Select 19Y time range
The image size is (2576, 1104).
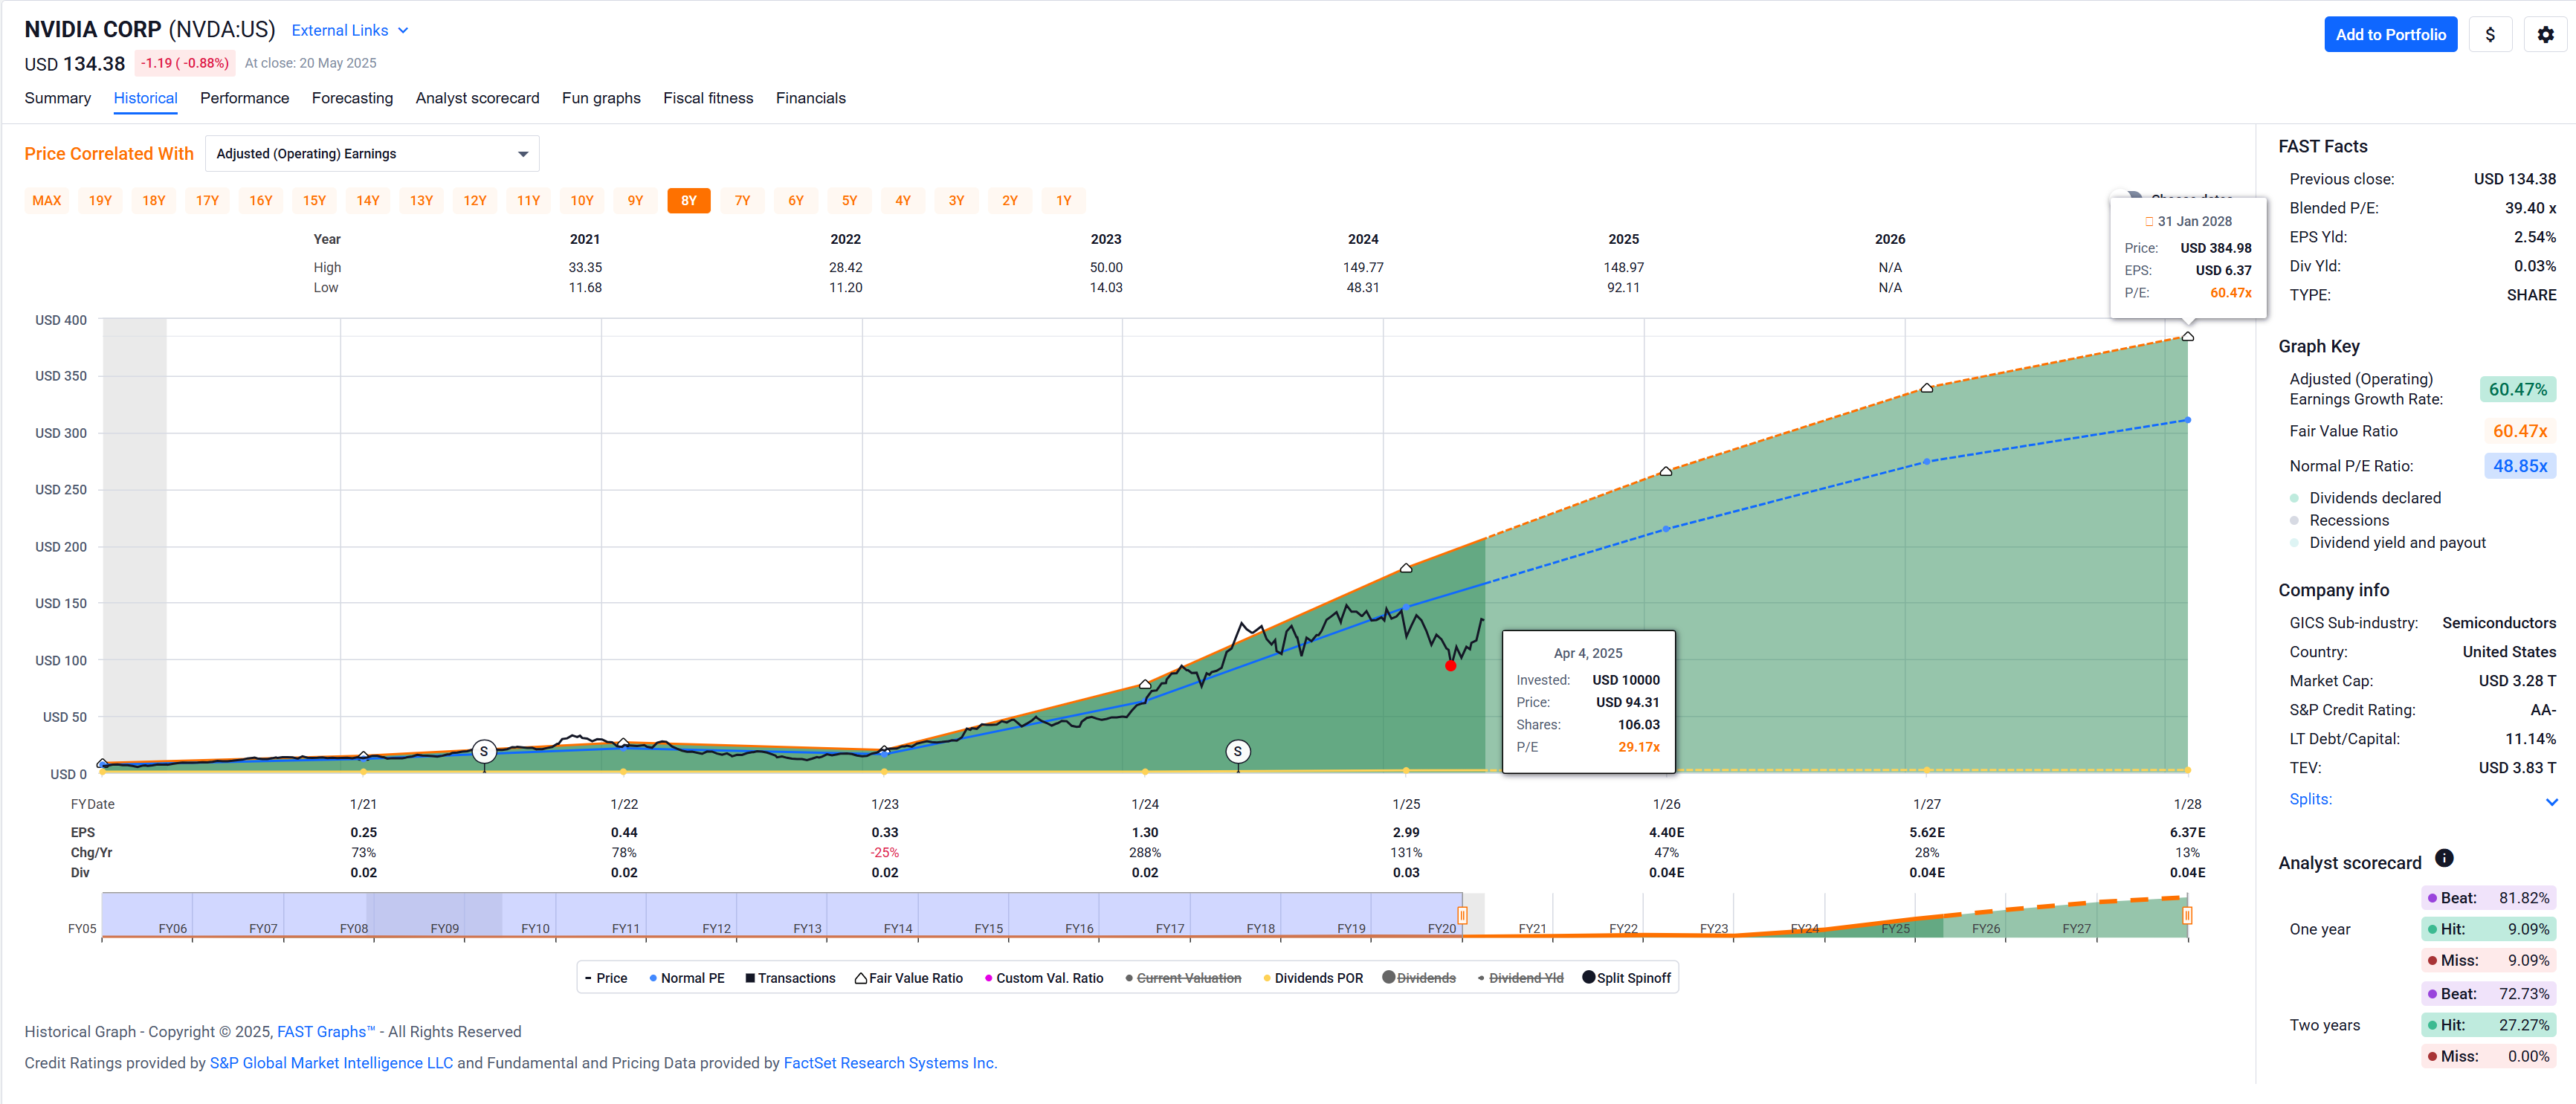tap(100, 200)
